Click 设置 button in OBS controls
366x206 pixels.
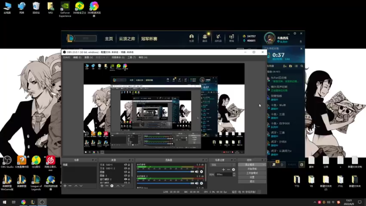[x=252, y=177]
